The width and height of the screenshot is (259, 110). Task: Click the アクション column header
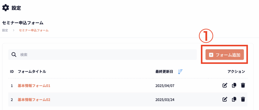(x=236, y=72)
